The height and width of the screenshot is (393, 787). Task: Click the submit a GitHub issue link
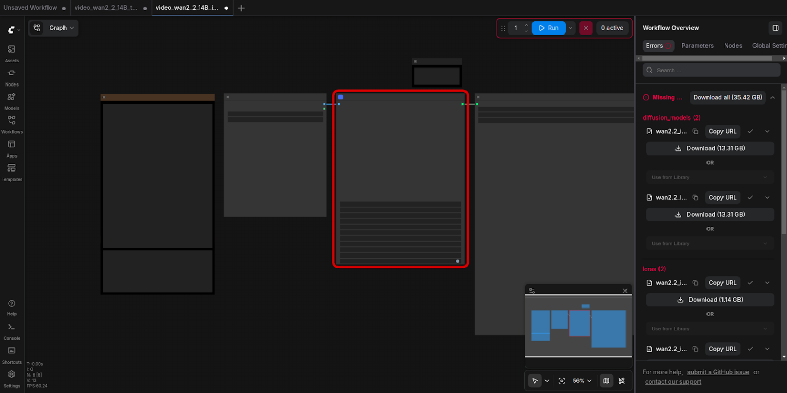[x=718, y=372]
